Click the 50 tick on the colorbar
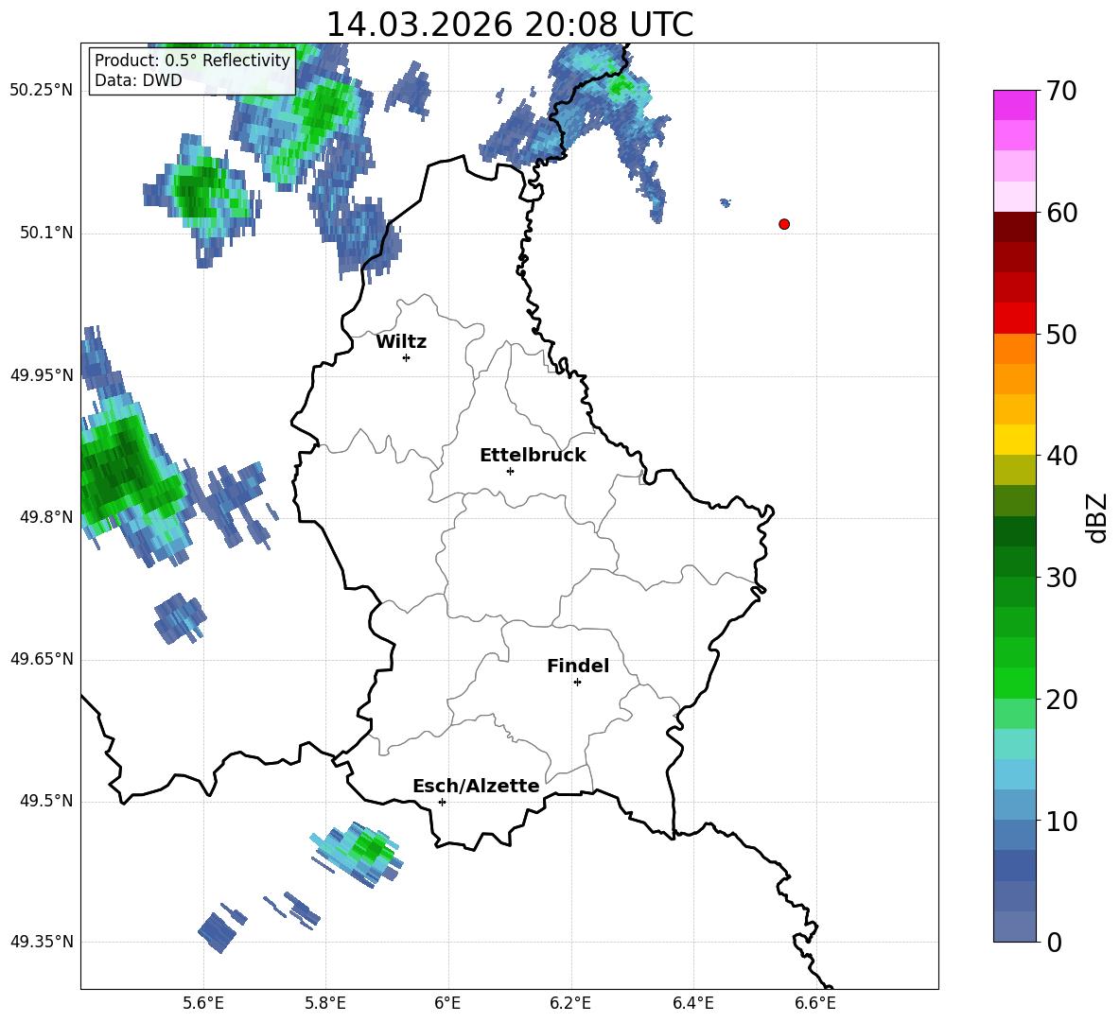 [x=1060, y=335]
